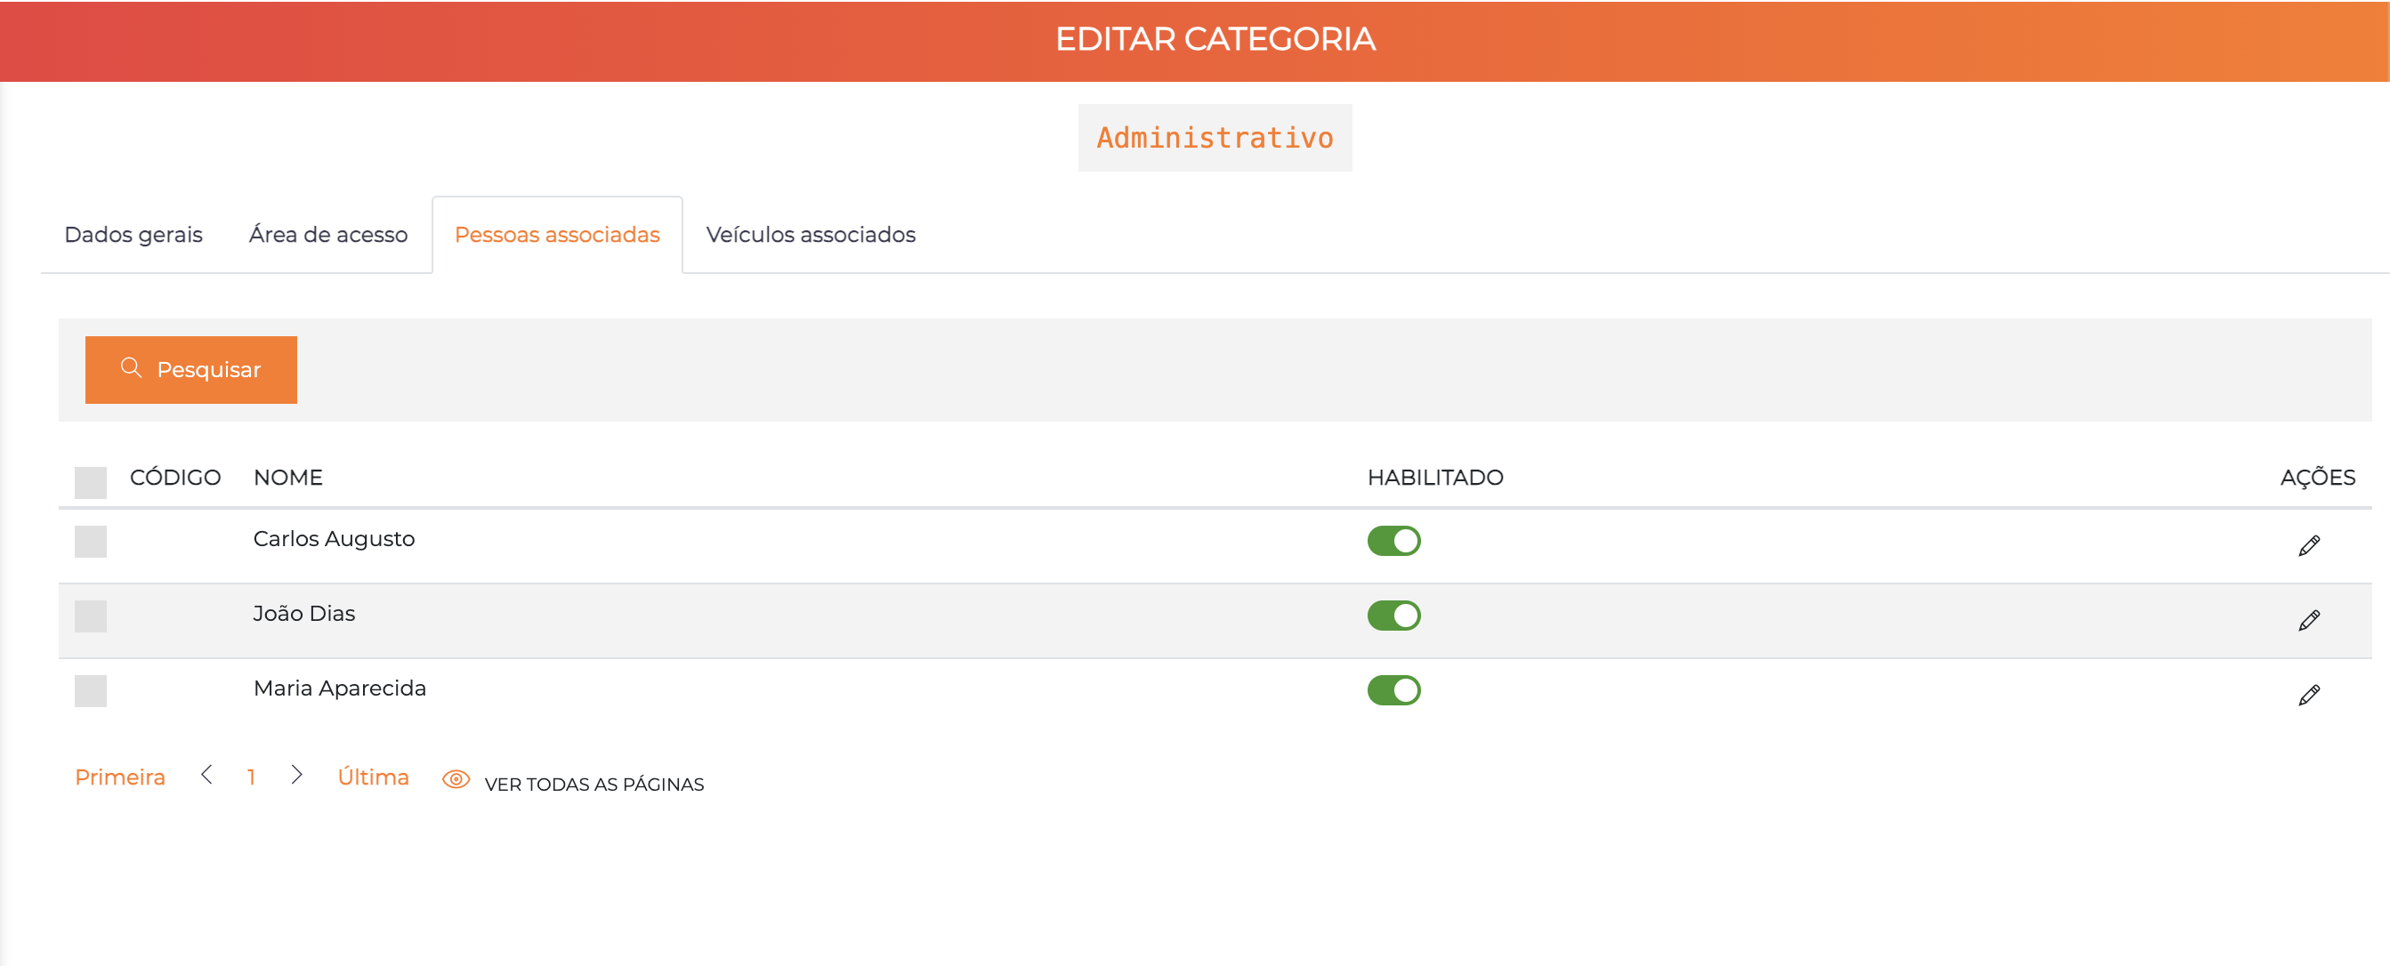Click the left chevron in the pagination bar
This screenshot has width=2390, height=966.
coord(206,776)
